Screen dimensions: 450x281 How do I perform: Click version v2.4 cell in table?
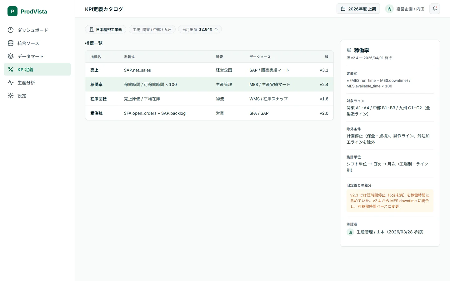[324, 85]
